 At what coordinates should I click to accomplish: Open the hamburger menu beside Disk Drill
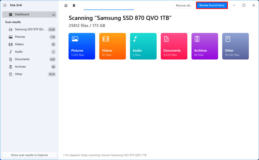pyautogui.click(x=5, y=5)
